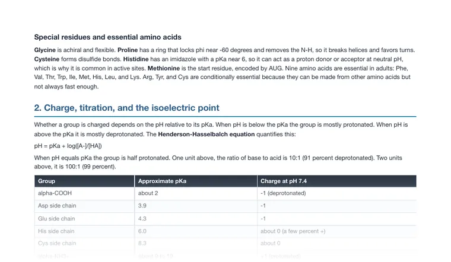Click the Glu side chain cell
This screenshot has width=451, height=262.
(x=84, y=219)
